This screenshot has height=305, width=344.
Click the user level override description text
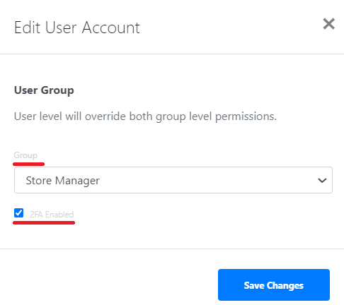coord(145,116)
